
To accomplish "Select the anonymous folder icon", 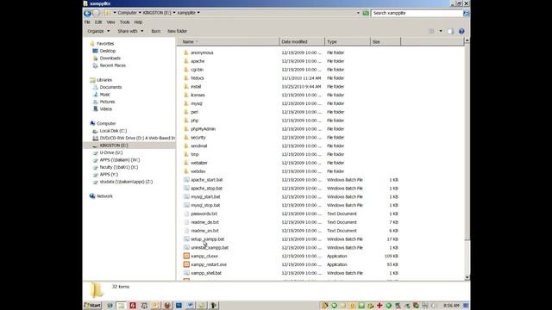I will click(186, 53).
